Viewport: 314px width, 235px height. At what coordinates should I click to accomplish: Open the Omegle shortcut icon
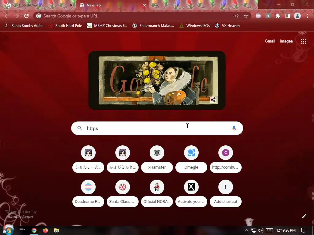pyautogui.click(x=191, y=153)
